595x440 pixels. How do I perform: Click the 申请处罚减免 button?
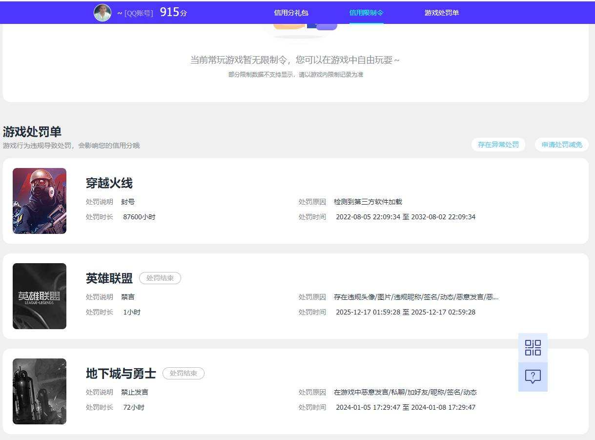tap(562, 145)
